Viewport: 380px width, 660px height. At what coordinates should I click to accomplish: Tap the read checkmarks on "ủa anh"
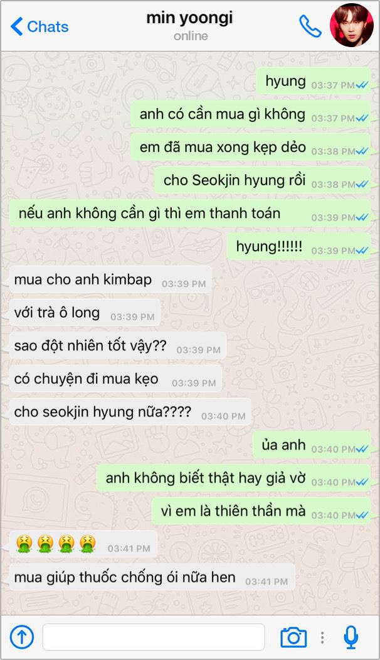click(x=362, y=449)
